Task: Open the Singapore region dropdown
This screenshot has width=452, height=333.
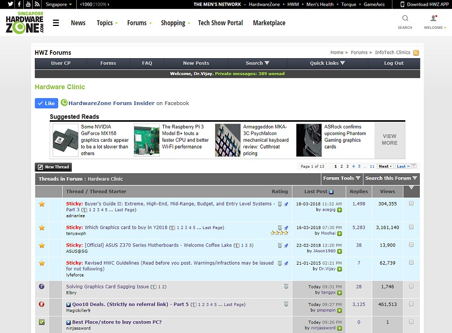Action: tap(59, 5)
